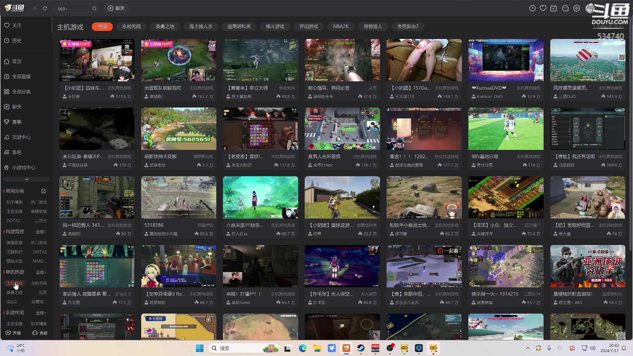
Task: Click stream title 耐心指导, 有问必答
Action: pyautogui.click(x=329, y=88)
